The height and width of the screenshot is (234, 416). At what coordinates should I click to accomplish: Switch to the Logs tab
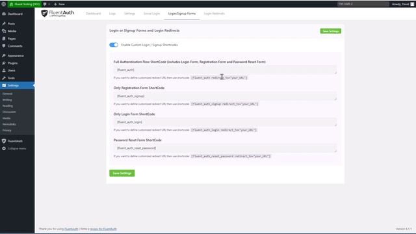[x=112, y=14]
